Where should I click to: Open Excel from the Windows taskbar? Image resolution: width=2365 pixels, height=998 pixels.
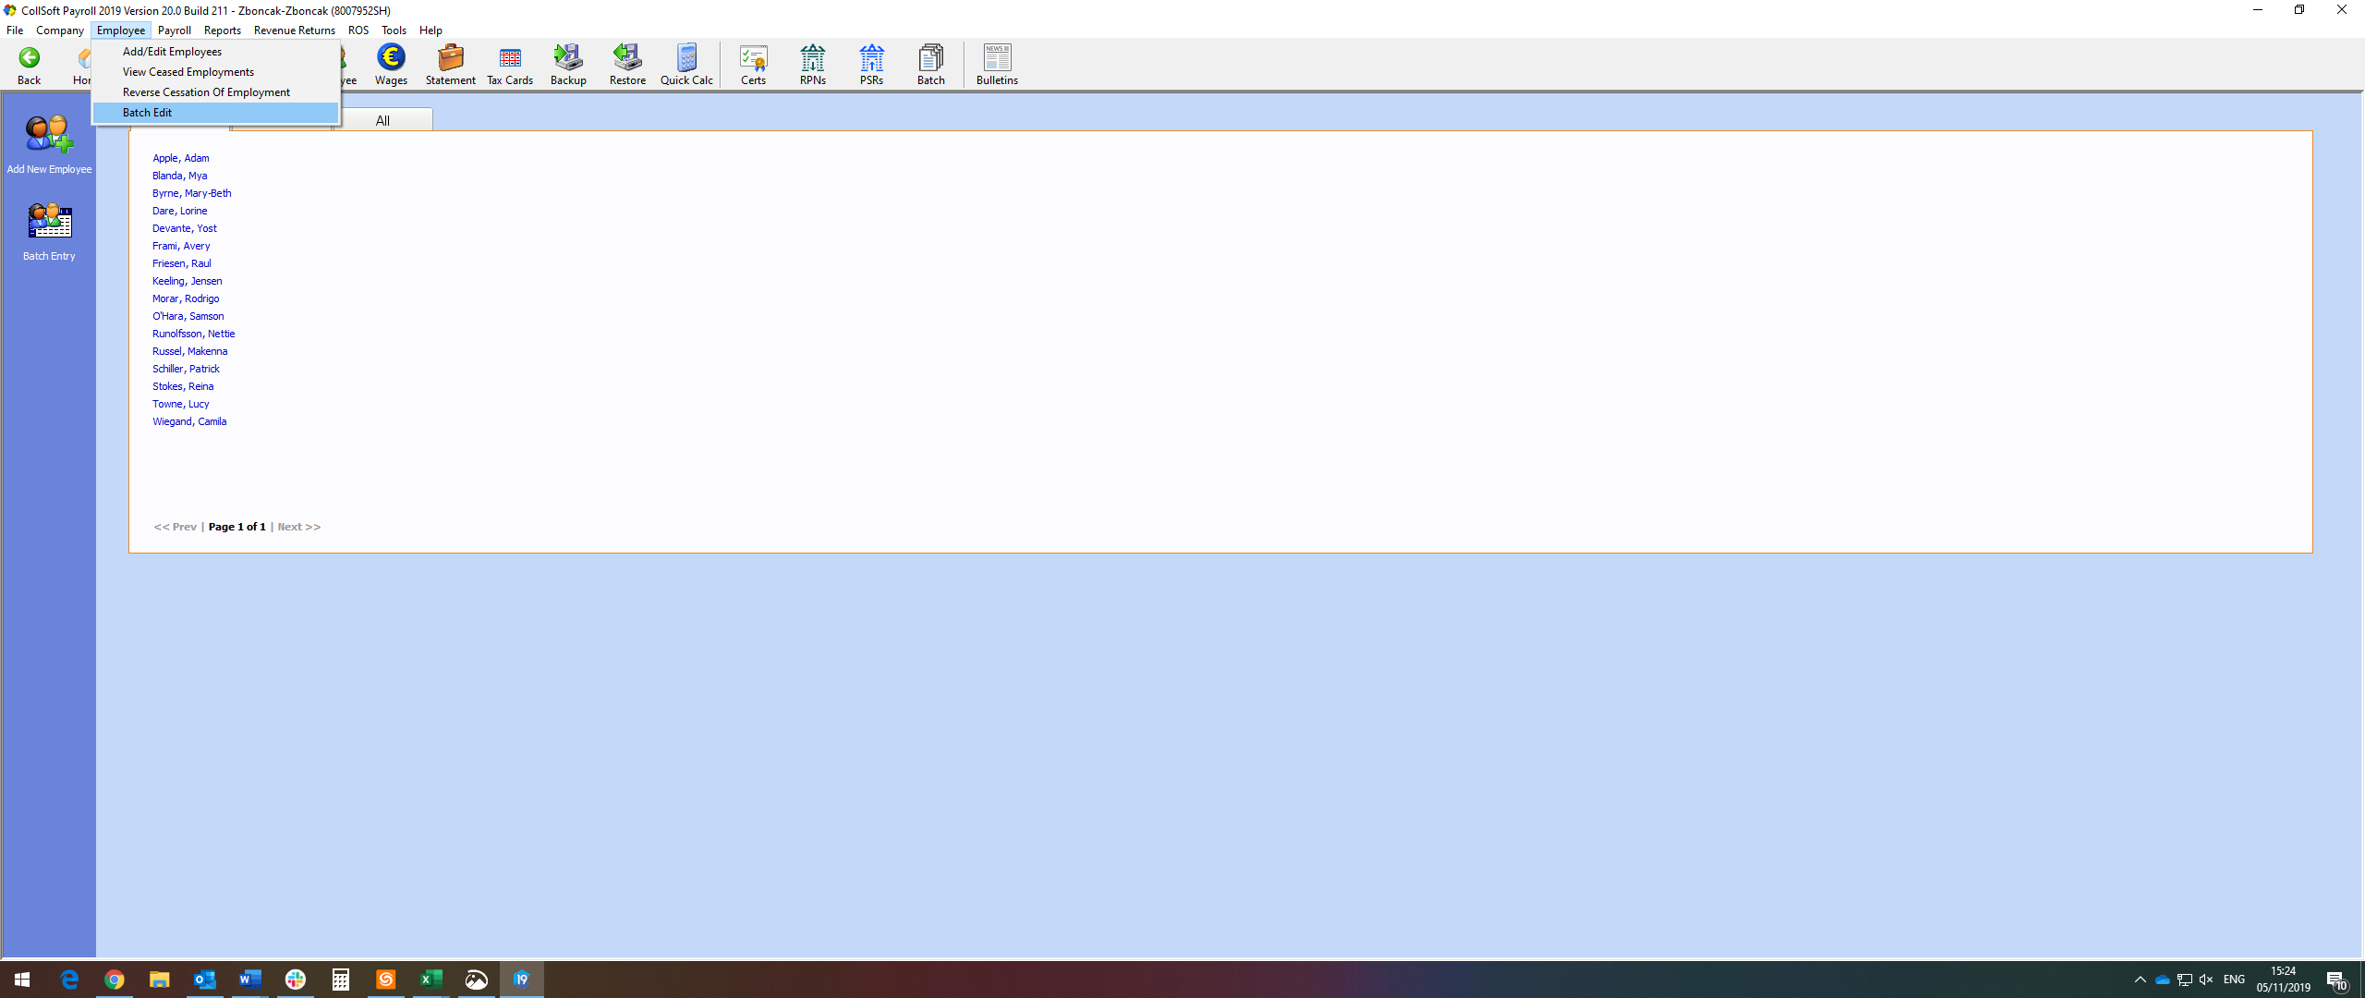[x=431, y=980]
